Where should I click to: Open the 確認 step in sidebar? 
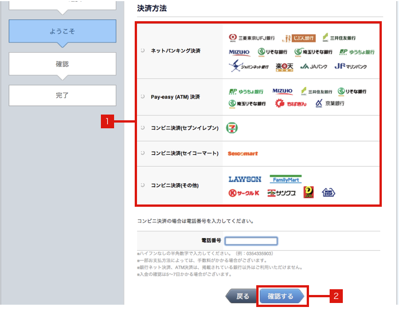click(x=62, y=64)
